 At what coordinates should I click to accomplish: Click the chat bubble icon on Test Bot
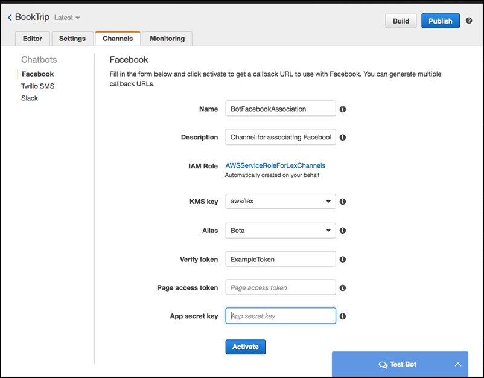coord(383,364)
